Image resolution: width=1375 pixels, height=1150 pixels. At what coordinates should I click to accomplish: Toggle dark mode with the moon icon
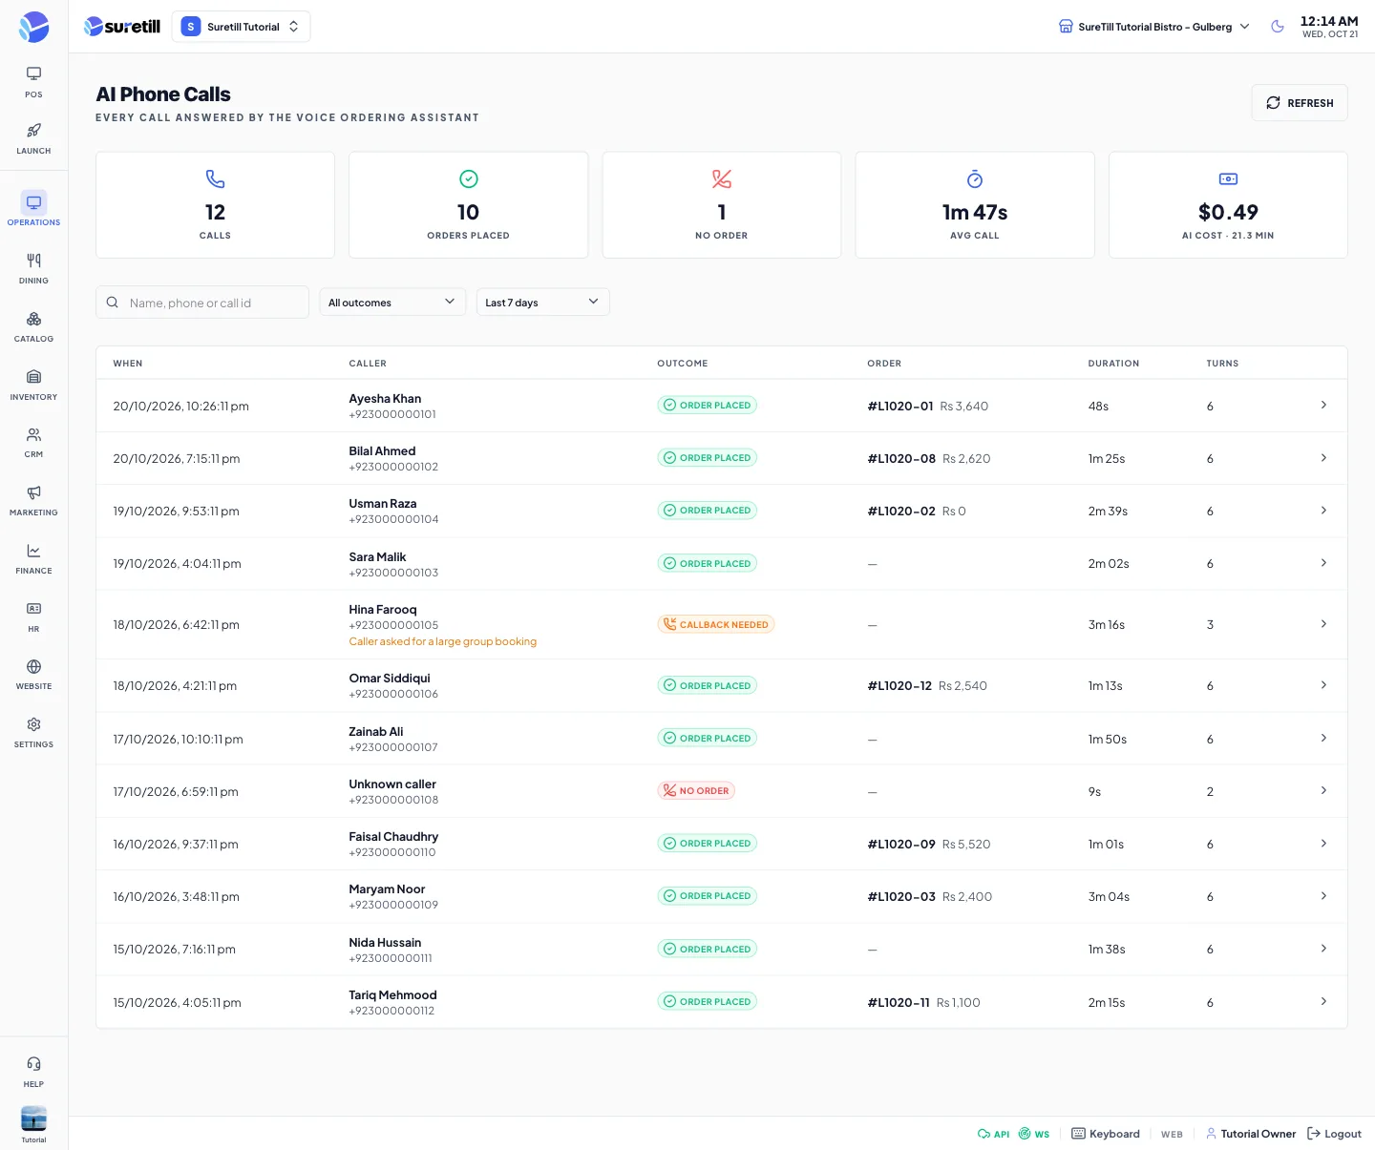pyautogui.click(x=1278, y=27)
